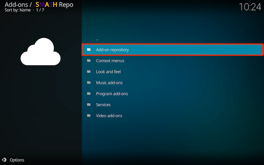Screen dimensions: 264x165
Task: Click the 'Sort by: Name' text
Action: (18, 10)
